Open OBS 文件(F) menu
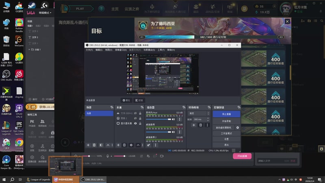Viewport: 325px width, 183px height. 89,50
